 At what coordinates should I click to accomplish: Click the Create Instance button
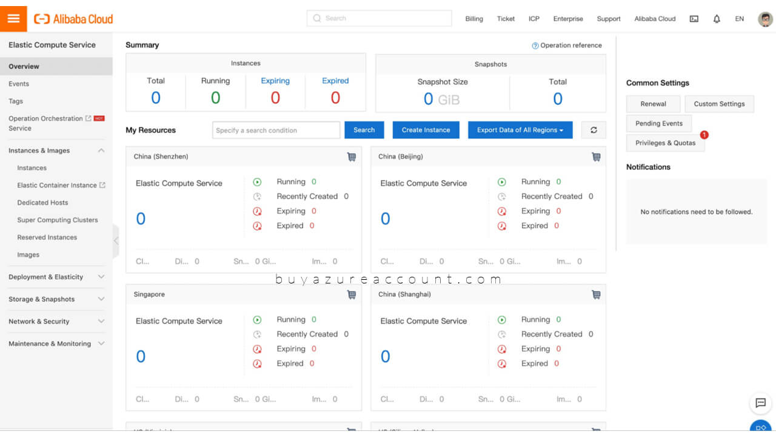[x=426, y=130]
